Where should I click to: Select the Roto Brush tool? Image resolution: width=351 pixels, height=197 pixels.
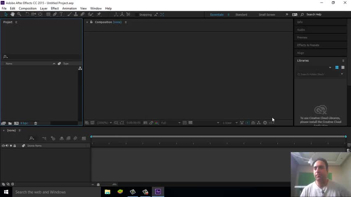[90, 14]
